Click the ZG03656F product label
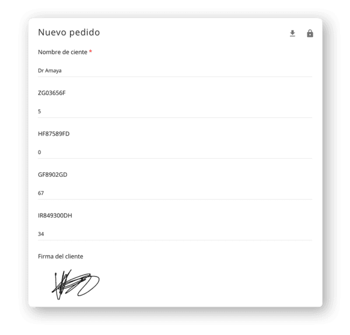Image resolution: width=350 pixels, height=335 pixels. pos(52,93)
